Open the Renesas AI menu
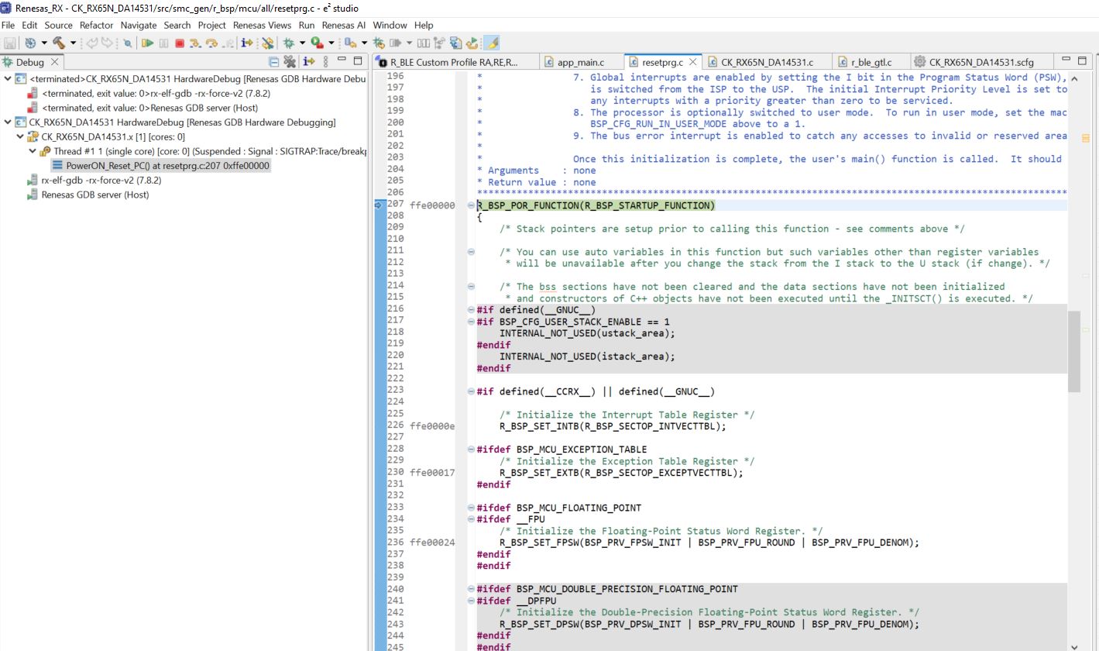The width and height of the screenshot is (1099, 651). (344, 25)
